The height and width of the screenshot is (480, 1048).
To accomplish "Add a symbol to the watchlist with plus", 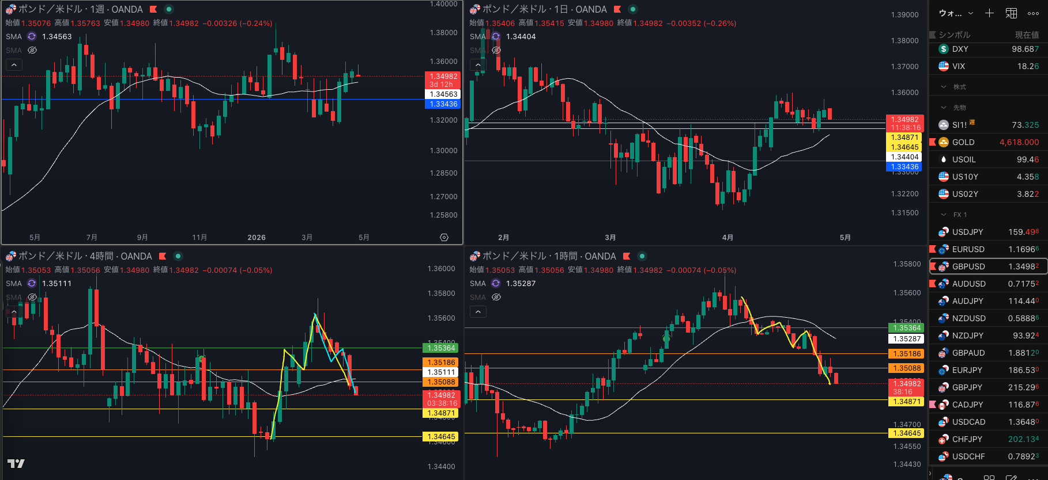I will click(x=989, y=13).
